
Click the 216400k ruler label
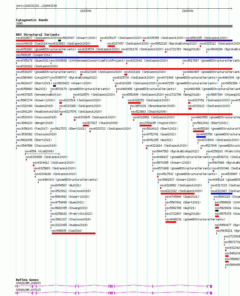pos(188,11)
